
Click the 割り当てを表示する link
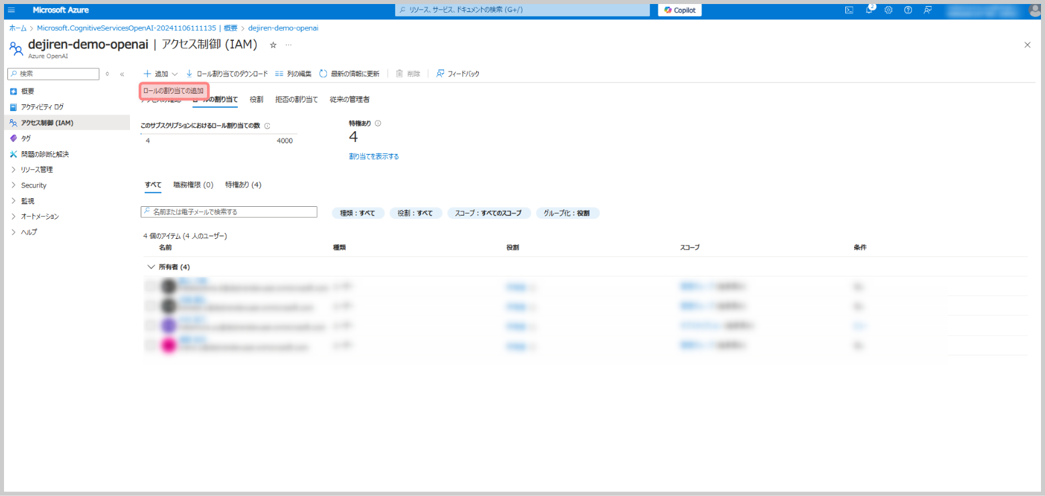click(x=374, y=156)
